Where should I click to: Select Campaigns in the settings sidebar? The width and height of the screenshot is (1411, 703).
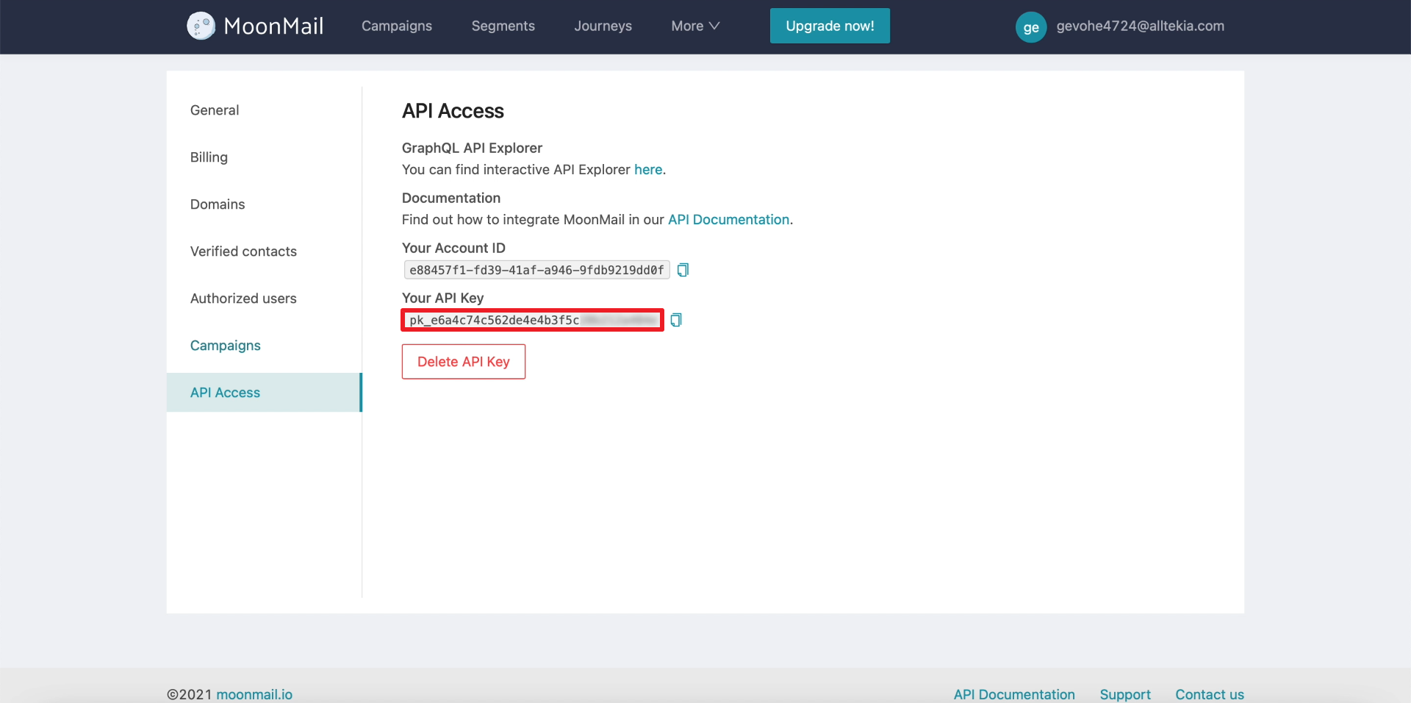coord(225,346)
